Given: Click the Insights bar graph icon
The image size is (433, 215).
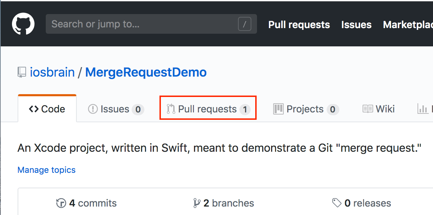Looking at the screenshot, I should pos(422,109).
